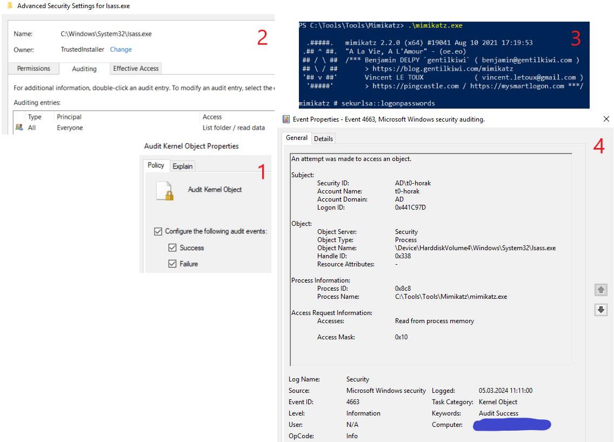The image size is (614, 442).
Task: Click the PS C:\Tools\Tools\Mimikatz prompt line
Action: pos(381,25)
